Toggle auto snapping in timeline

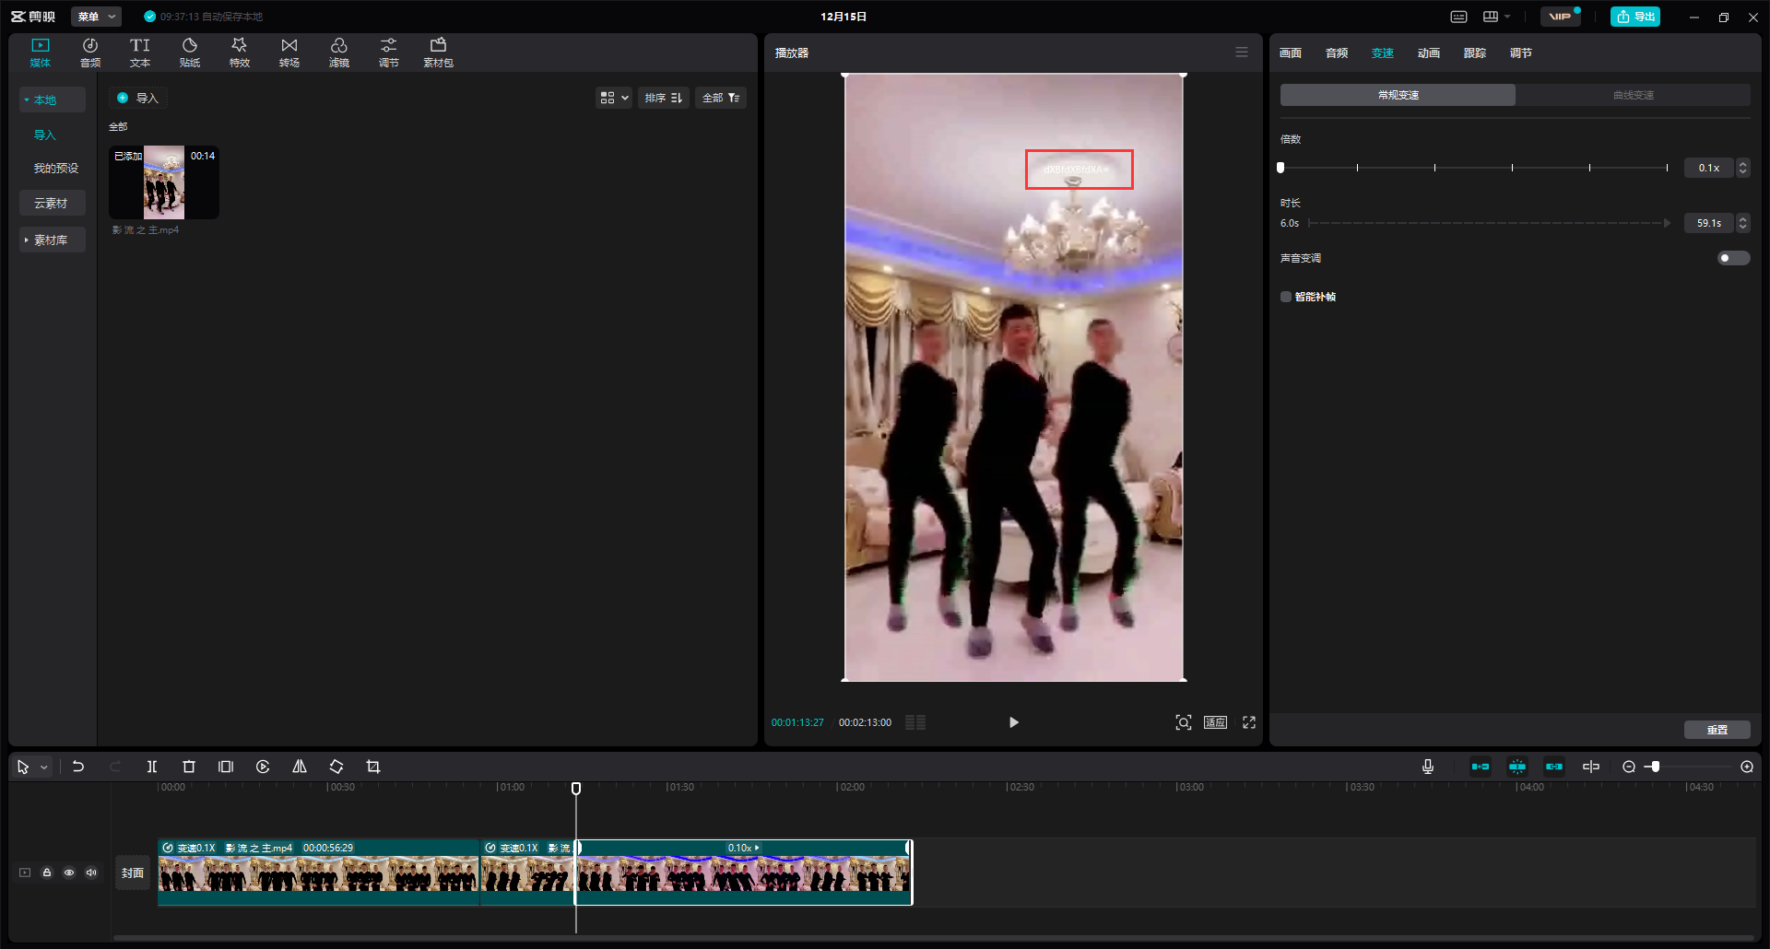(1517, 767)
